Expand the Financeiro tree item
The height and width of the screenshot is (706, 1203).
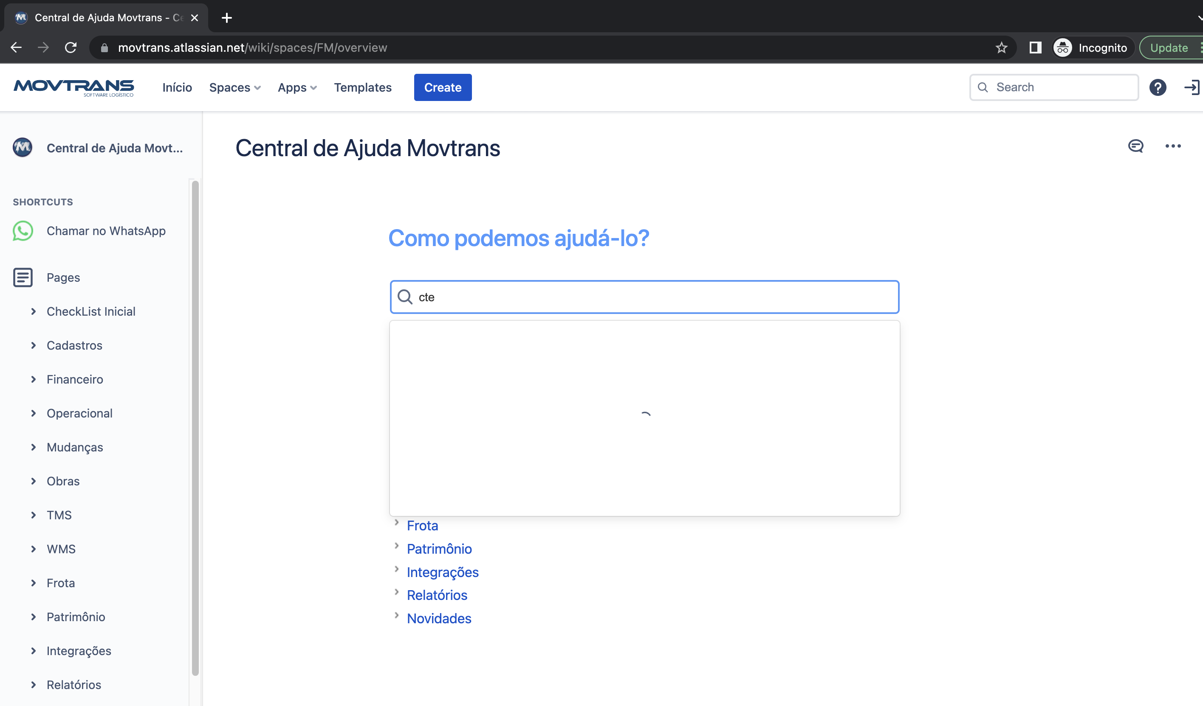point(34,379)
